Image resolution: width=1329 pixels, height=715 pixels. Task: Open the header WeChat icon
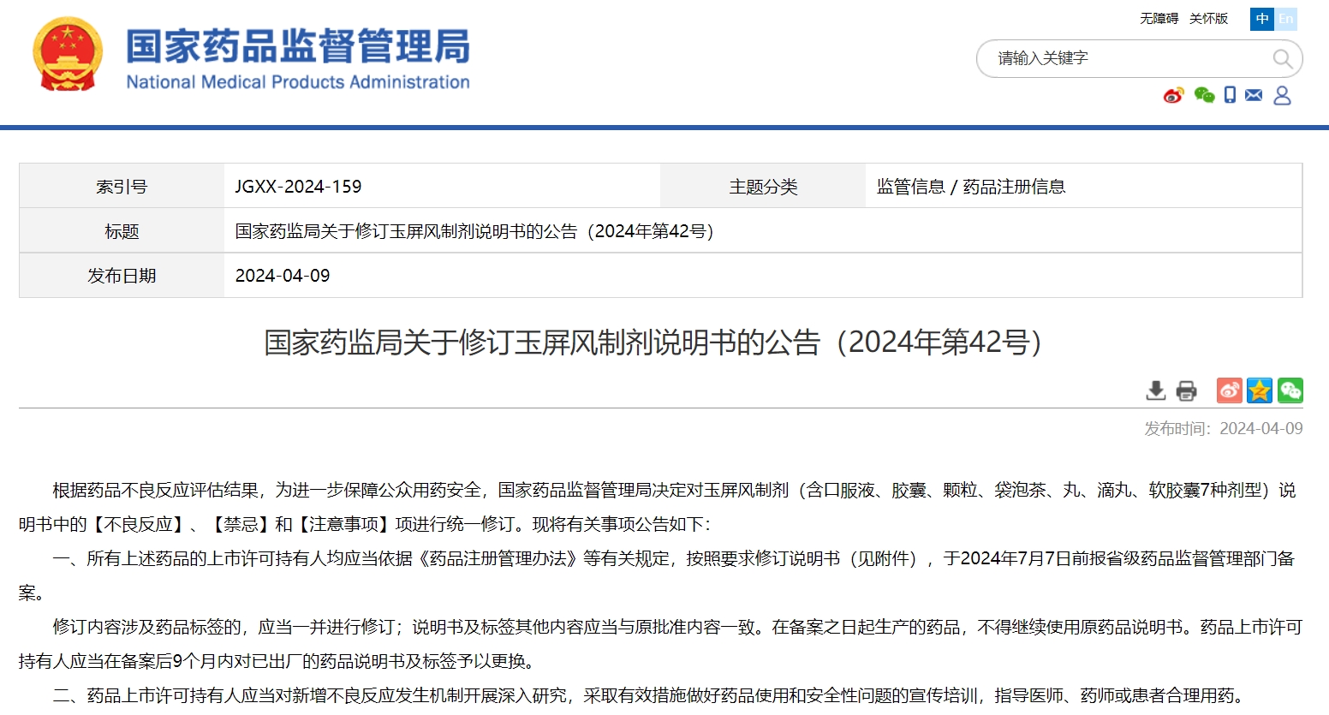pos(1204,95)
